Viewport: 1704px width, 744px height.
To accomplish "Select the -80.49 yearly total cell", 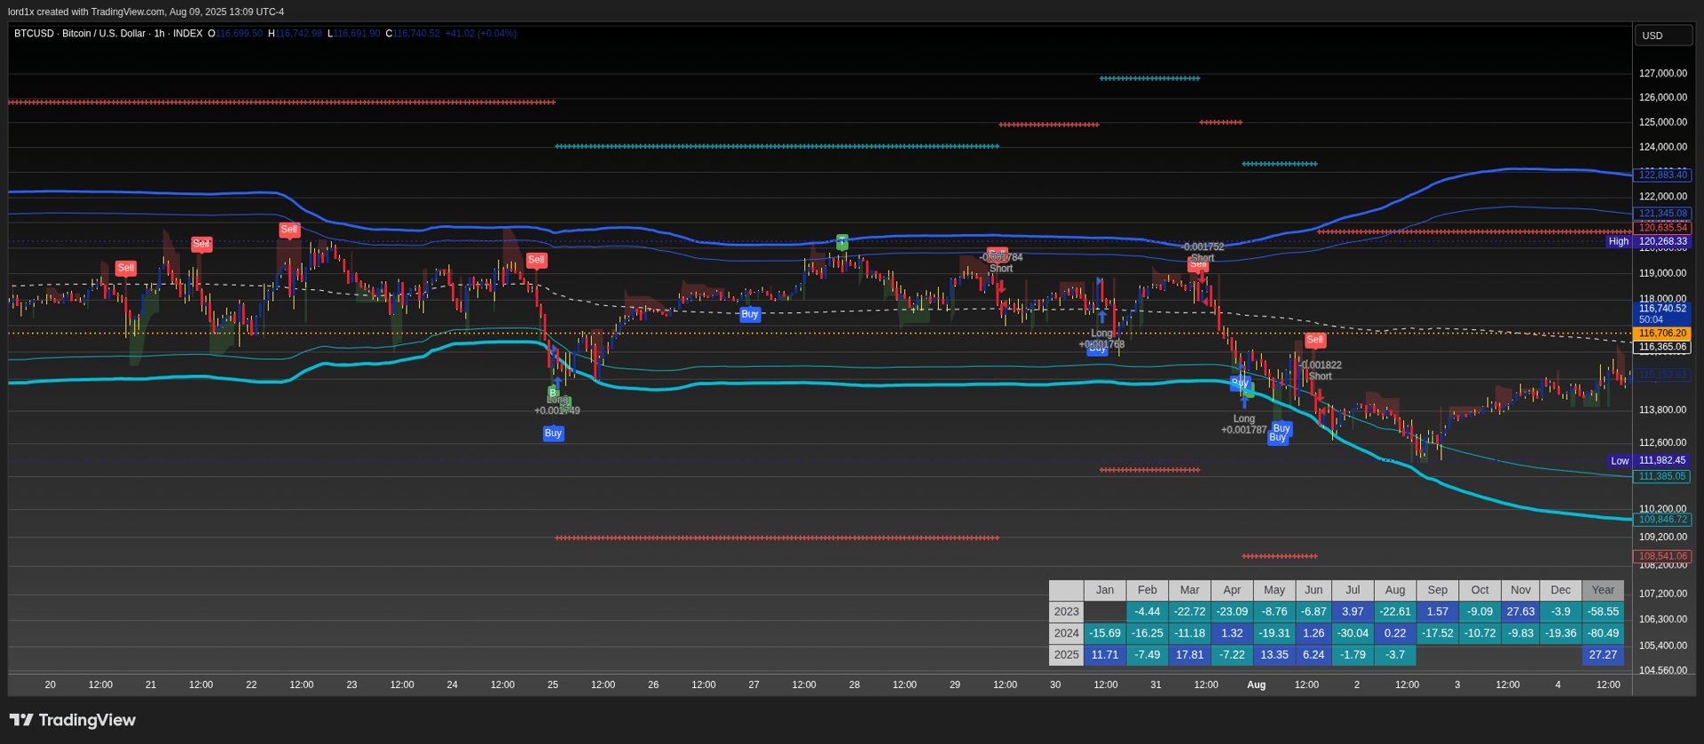I will [x=1603, y=634].
